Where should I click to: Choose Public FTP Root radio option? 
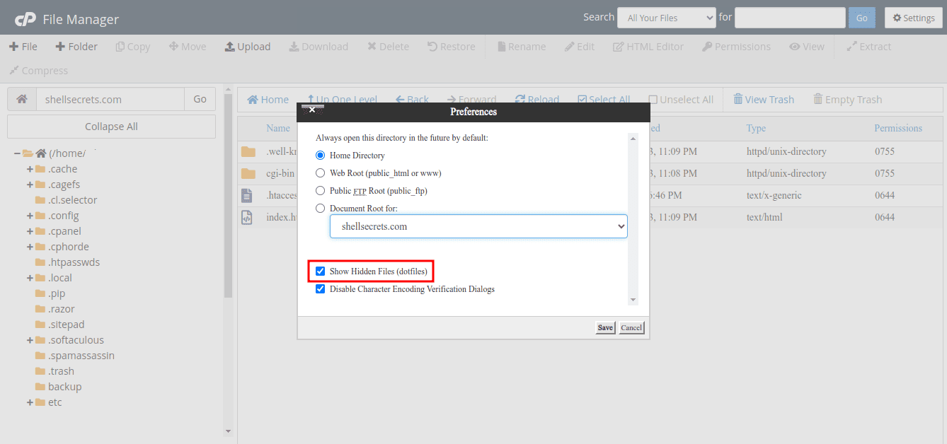point(321,191)
